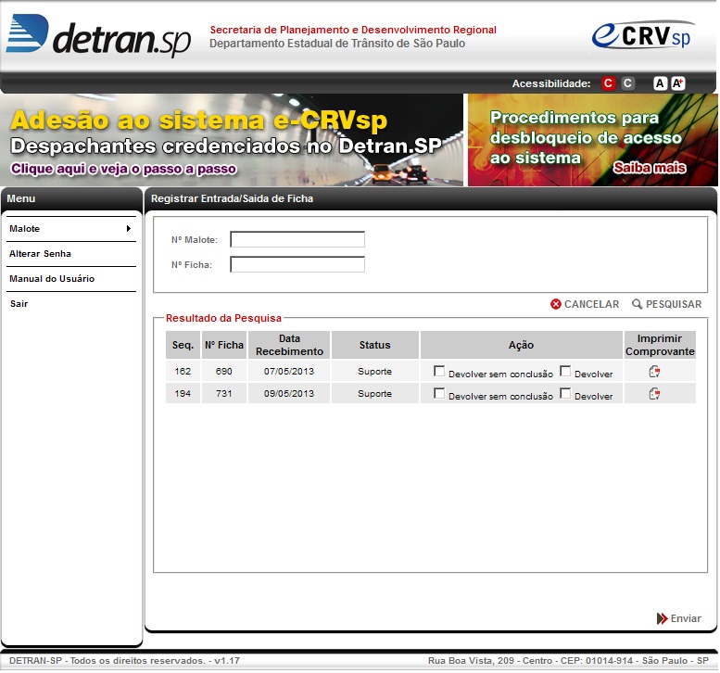Click the Data Recebimento column header
Image resolution: width=720 pixels, height=673 pixels.
coord(289,345)
